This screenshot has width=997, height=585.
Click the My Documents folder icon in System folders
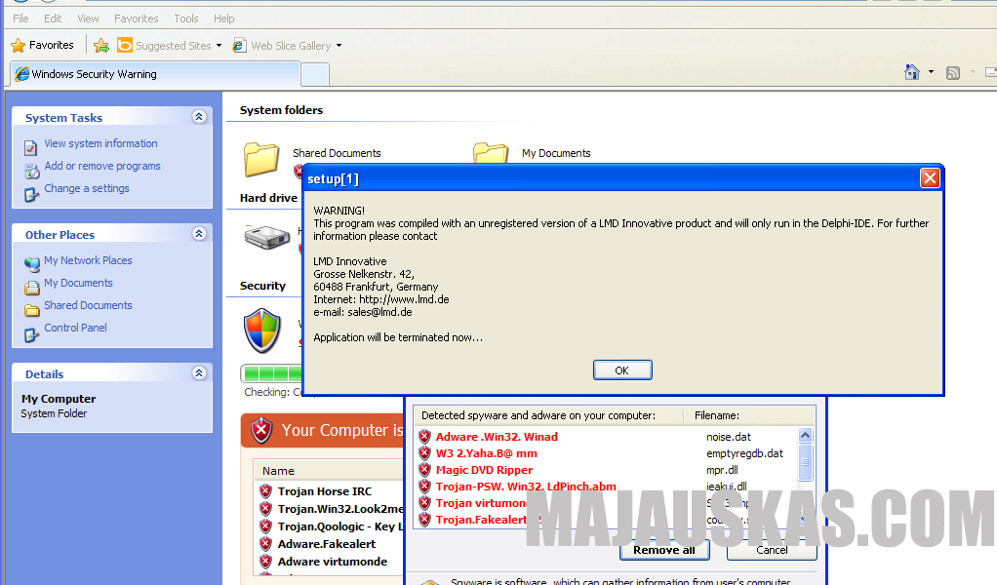point(491,153)
